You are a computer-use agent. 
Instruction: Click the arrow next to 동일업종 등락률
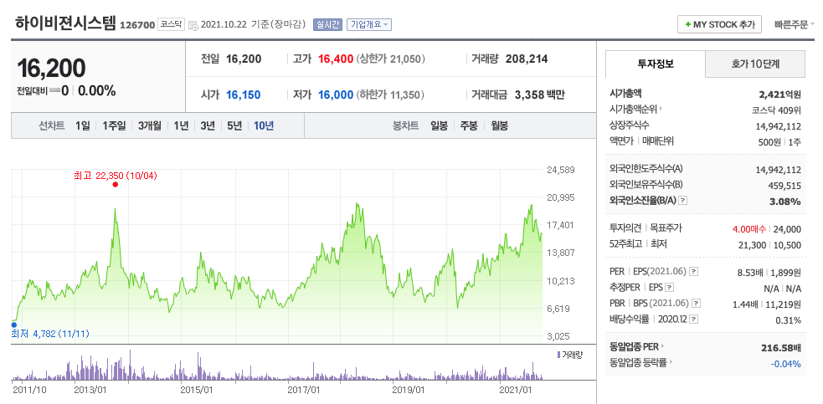[x=671, y=362]
